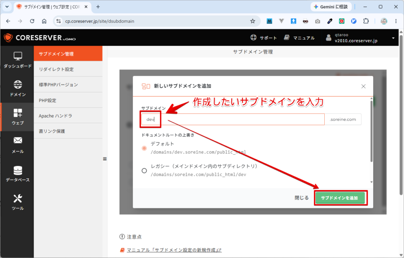Viewport: 404px width, 258px height.
Task: Select リダイレクト設定 menu item
Action: (x=68, y=69)
